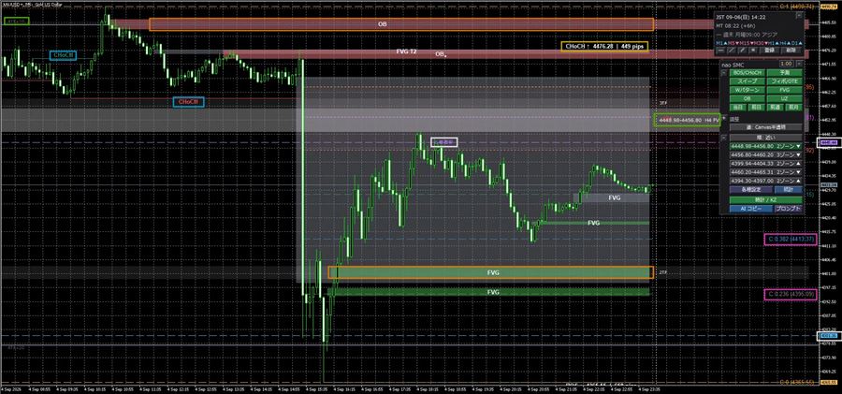Toggle the フィボ/OTE display
This screenshot has width=842, height=394.
coord(785,81)
